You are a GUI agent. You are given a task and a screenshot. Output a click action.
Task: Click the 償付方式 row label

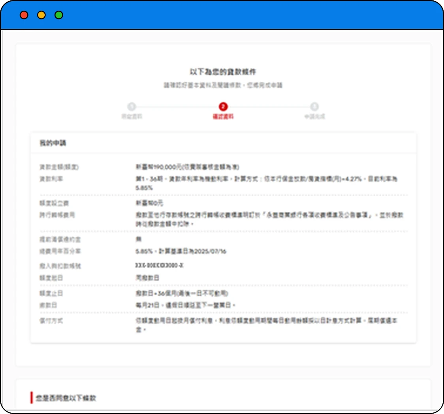pos(51,321)
